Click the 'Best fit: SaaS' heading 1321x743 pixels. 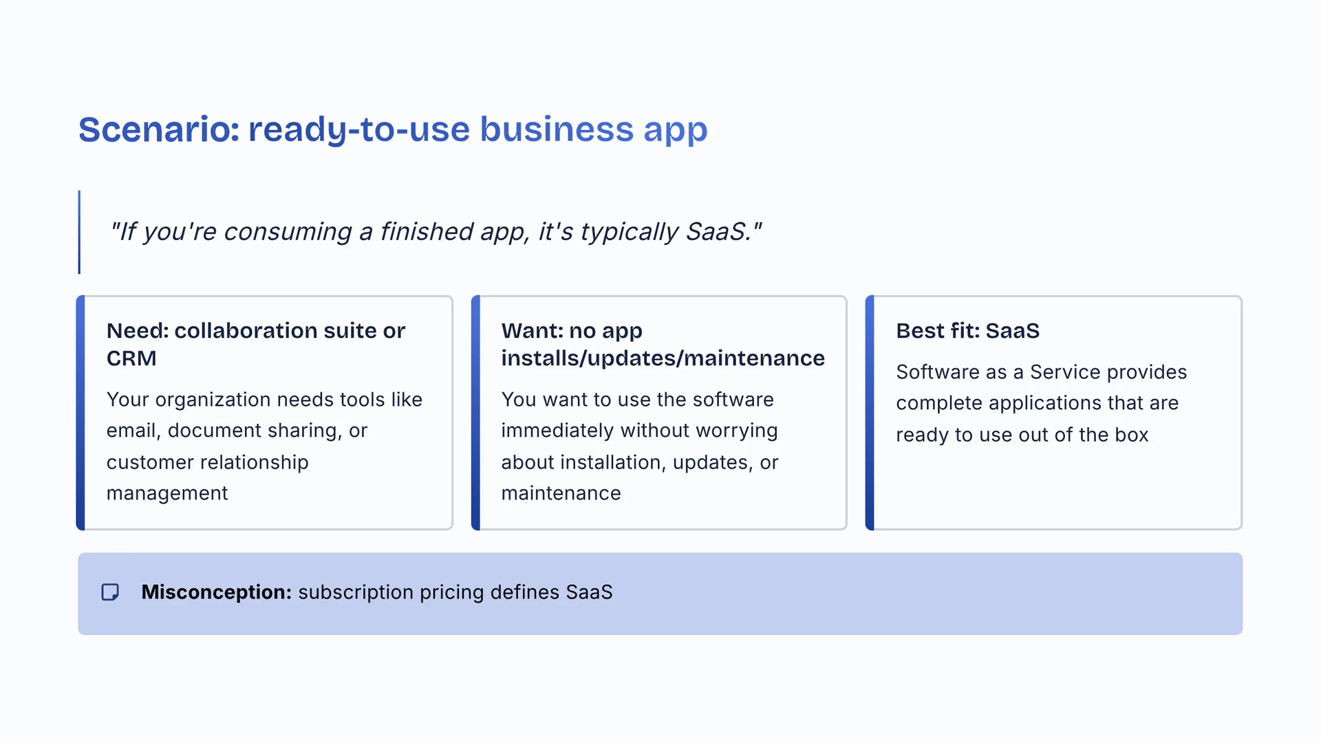[967, 331]
